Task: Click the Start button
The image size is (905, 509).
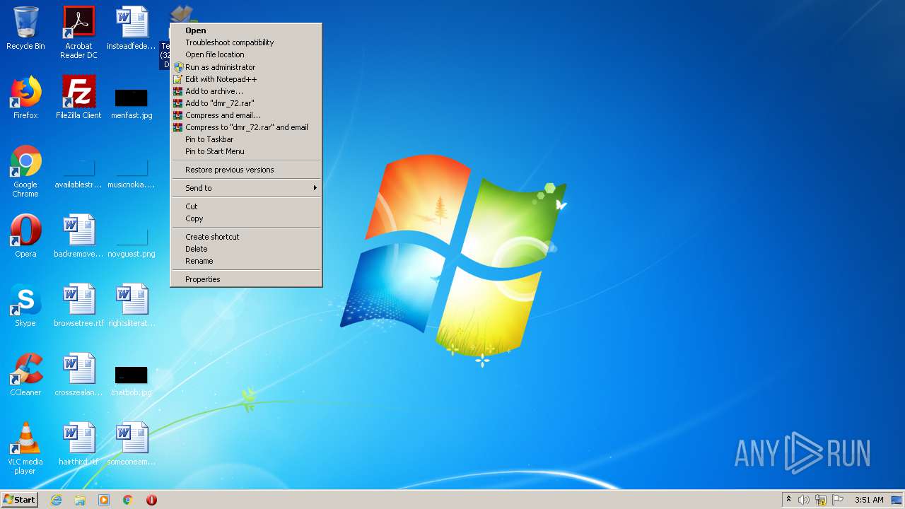Action: coord(20,500)
